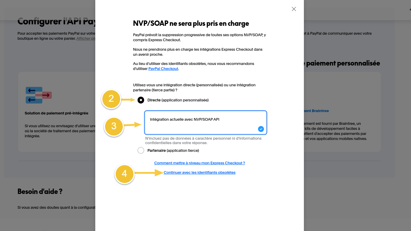Open 'Comment mettre à niveau mon Express Checkout ?' link
411x231 pixels.
pos(199,163)
